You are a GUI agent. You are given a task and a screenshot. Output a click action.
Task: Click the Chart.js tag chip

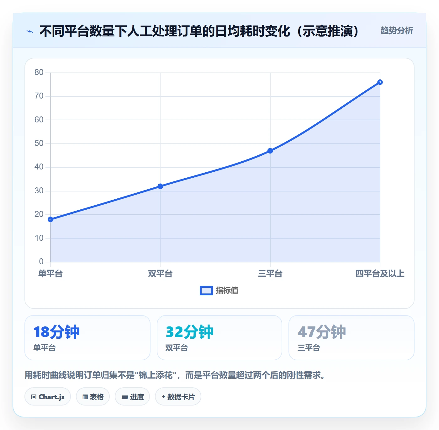coord(48,397)
